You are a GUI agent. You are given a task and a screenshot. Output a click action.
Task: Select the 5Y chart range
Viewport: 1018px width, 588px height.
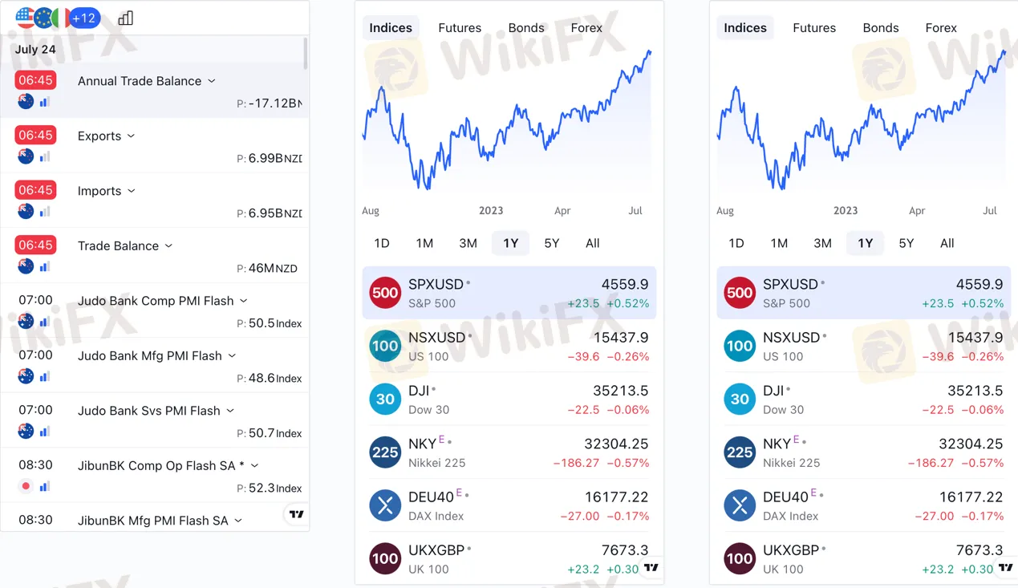point(551,243)
